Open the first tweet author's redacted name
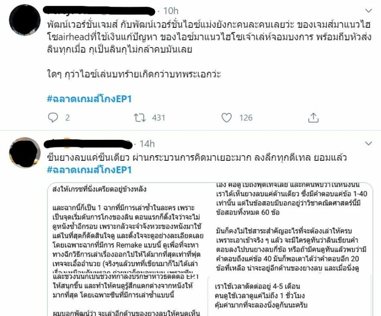This screenshot has width=381, height=316. pos(99,11)
